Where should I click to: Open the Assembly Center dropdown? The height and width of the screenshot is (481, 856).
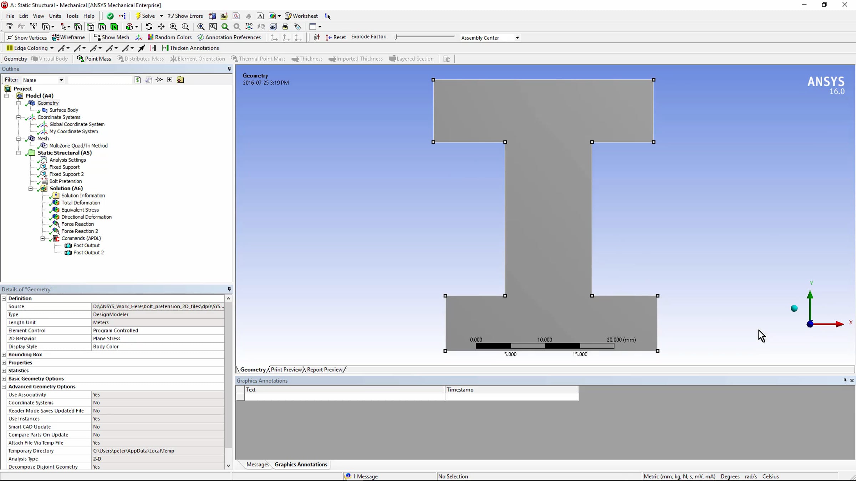point(517,38)
